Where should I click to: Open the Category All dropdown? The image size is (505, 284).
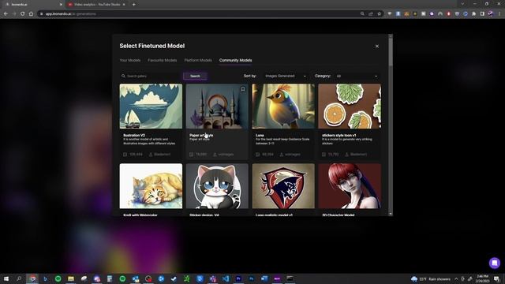357,76
